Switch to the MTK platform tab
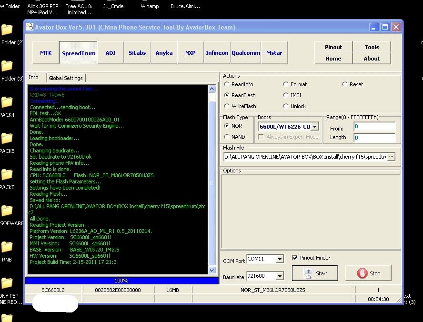 46,53
